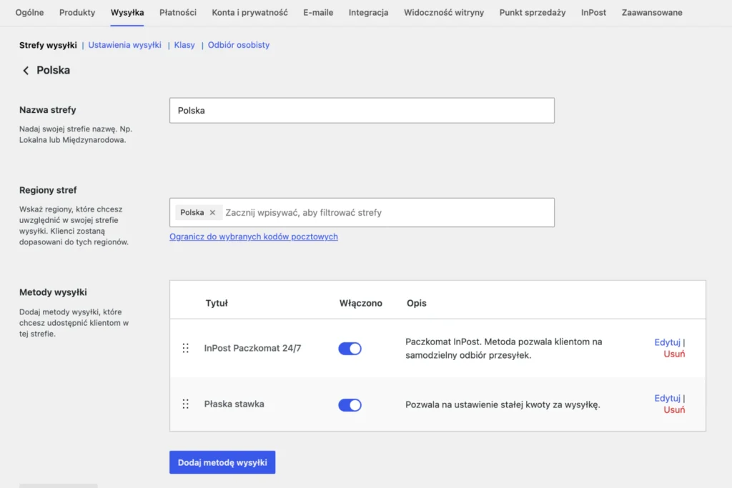Open Widoczność witryny tab
Screen dimensions: 732x488
pyautogui.click(x=444, y=13)
